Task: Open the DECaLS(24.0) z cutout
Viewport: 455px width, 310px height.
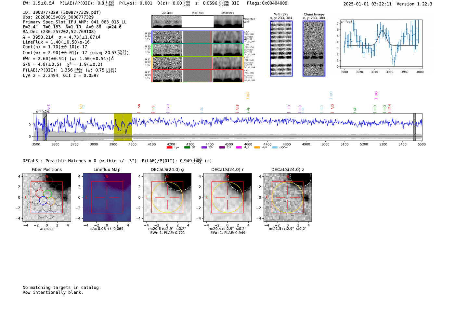Action: click(x=288, y=197)
